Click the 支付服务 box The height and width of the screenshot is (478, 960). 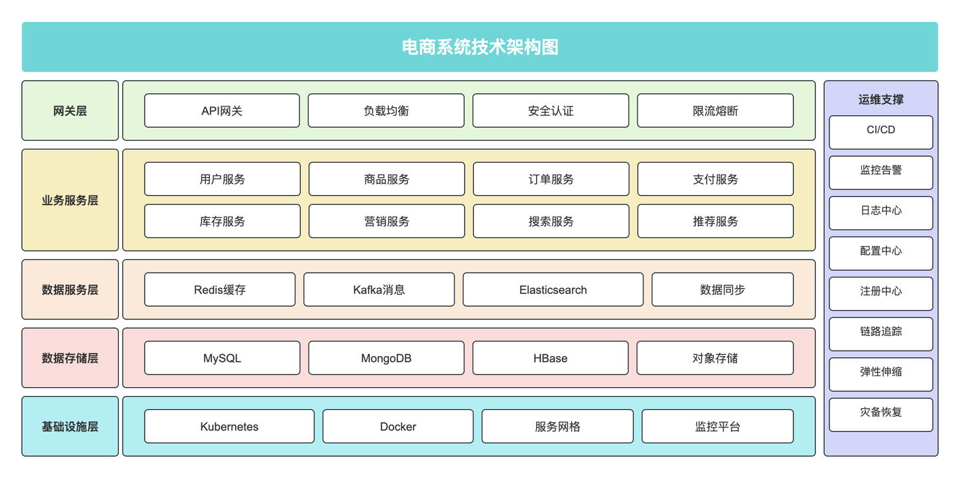coord(715,179)
